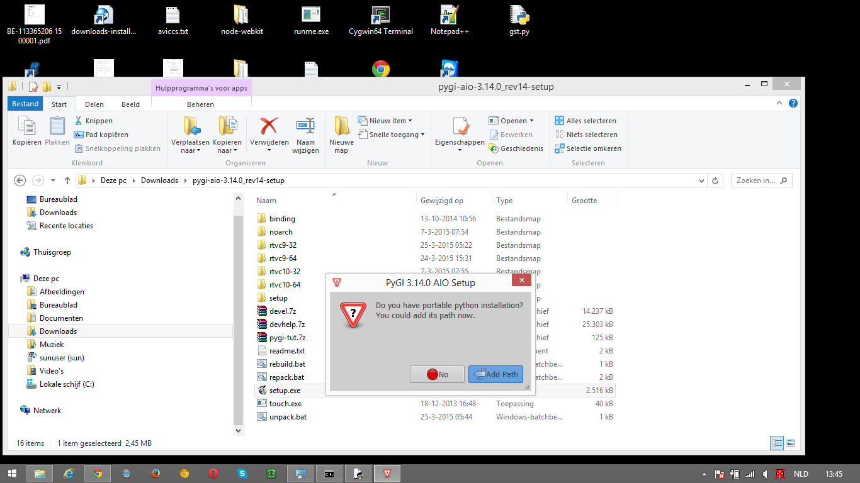
Task: Open the Bestand menu tab
Action: (25, 104)
